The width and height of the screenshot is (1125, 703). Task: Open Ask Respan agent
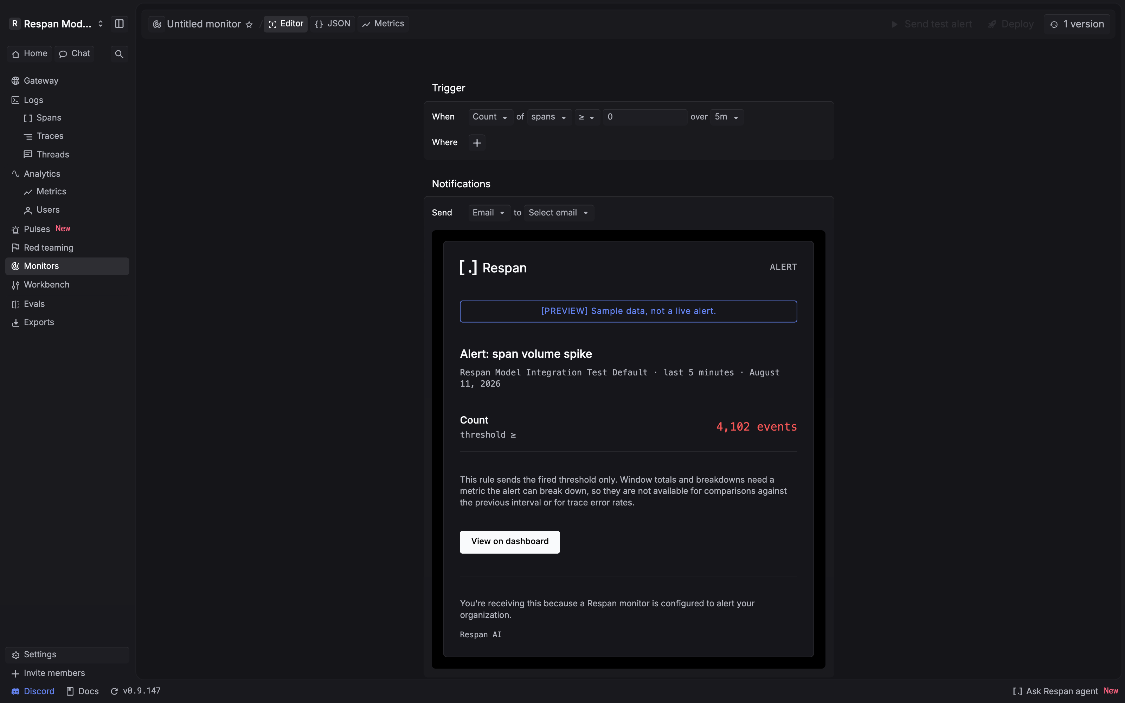(1066, 691)
